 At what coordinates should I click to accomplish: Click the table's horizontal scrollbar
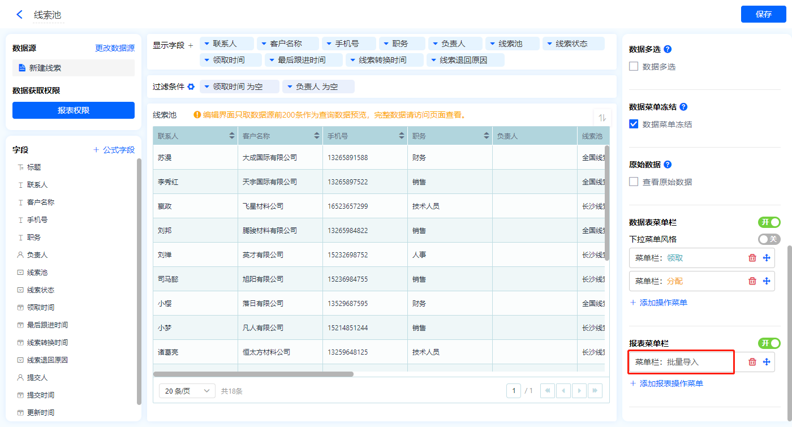[253, 374]
